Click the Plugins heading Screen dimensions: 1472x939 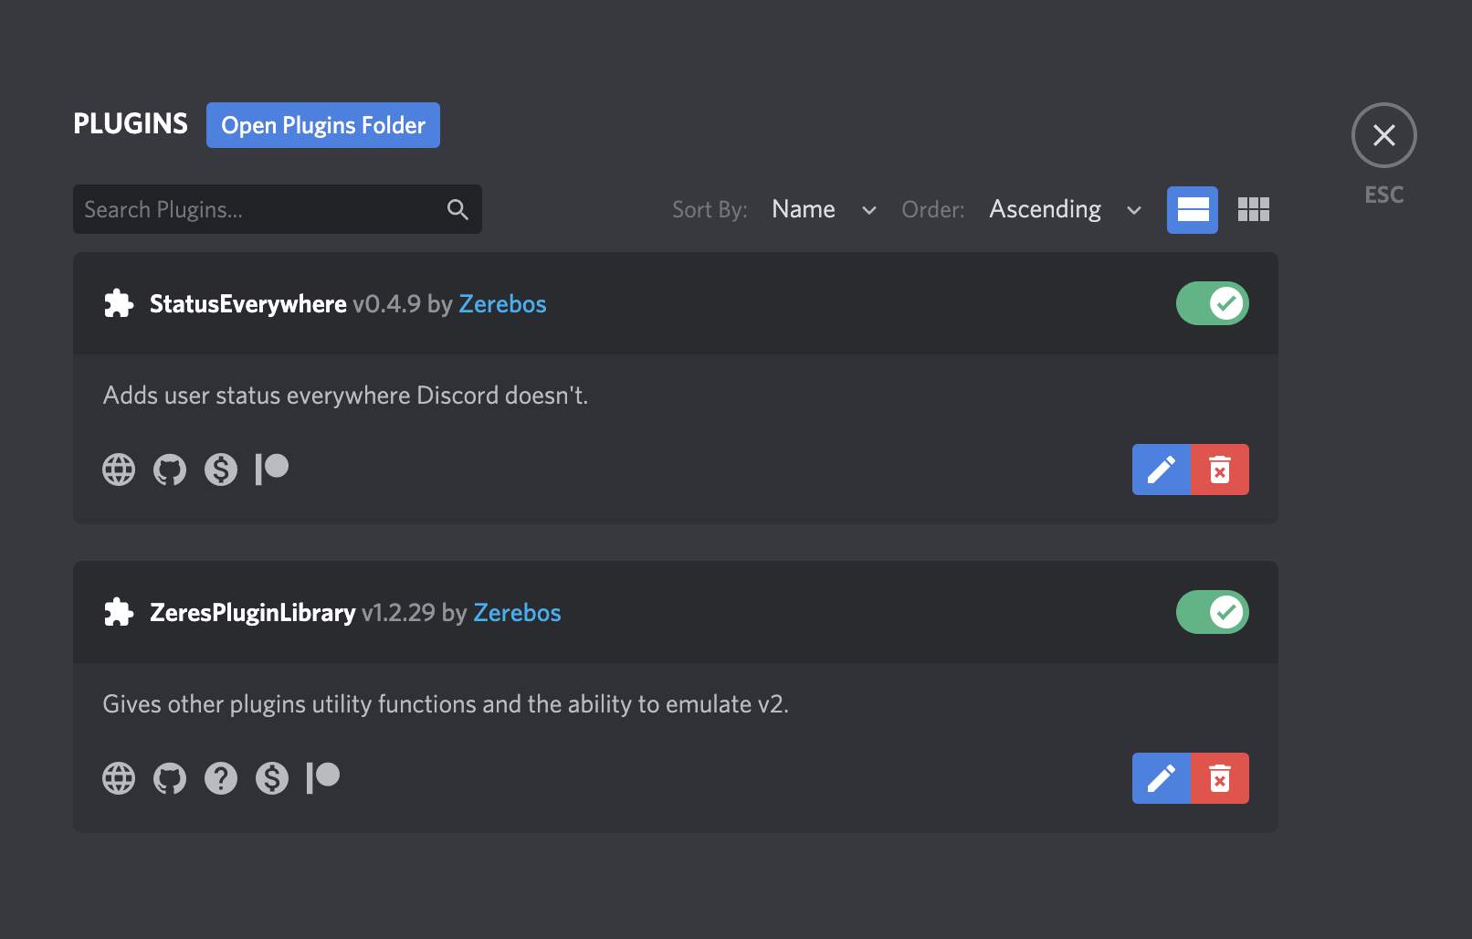pyautogui.click(x=130, y=123)
